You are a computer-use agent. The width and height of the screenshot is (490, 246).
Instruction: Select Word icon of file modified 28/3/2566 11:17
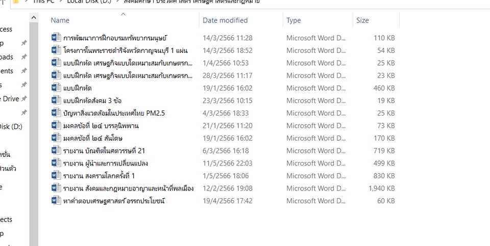click(56, 75)
